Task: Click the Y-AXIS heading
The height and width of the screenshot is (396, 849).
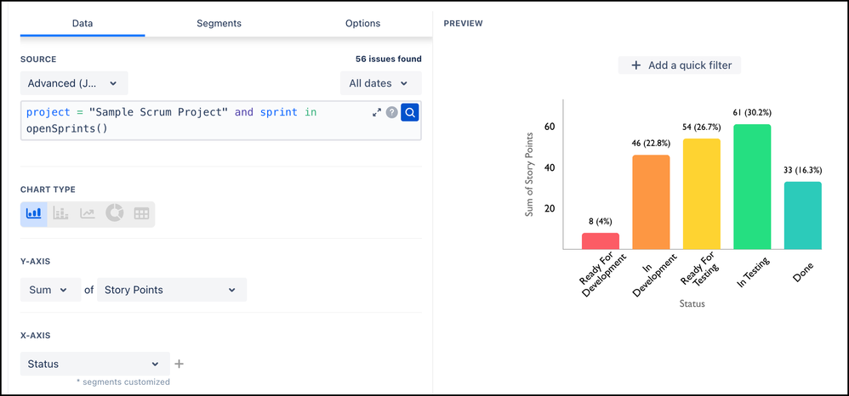Action: coord(35,261)
